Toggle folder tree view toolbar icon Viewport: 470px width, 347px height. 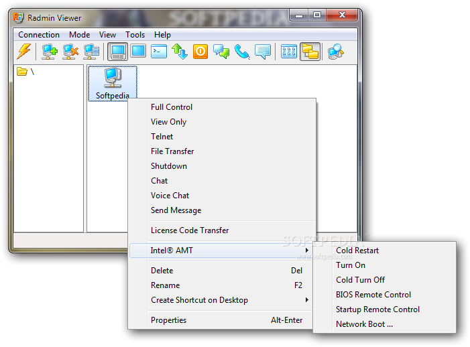(310, 52)
